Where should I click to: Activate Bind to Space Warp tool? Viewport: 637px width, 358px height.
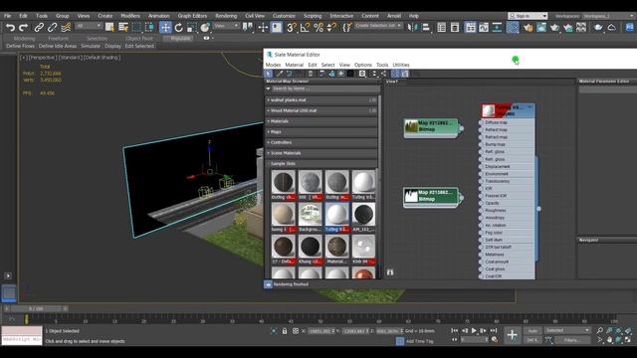(66, 27)
